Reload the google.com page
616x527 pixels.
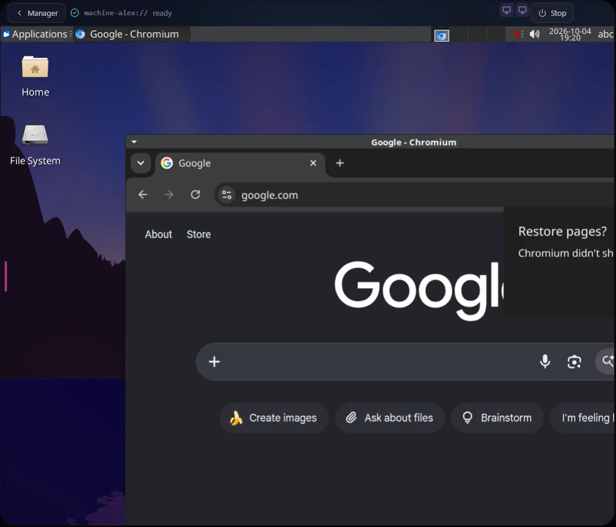point(195,194)
